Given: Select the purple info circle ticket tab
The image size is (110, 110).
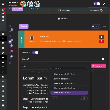Looking at the screenshot, I should point(10,26).
